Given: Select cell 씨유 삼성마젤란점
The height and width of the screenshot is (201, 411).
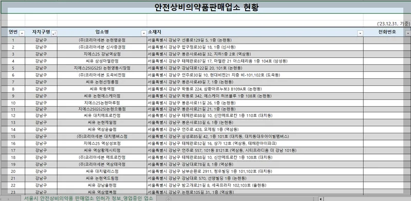Looking at the screenshot, I should [x=102, y=61].
